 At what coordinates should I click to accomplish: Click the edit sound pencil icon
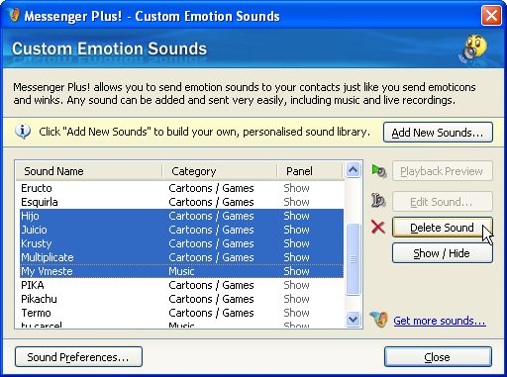coord(378,201)
